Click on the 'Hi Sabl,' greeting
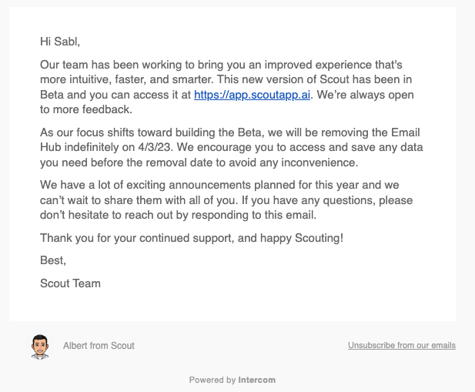Viewport: 475px width, 392px height. (x=60, y=42)
